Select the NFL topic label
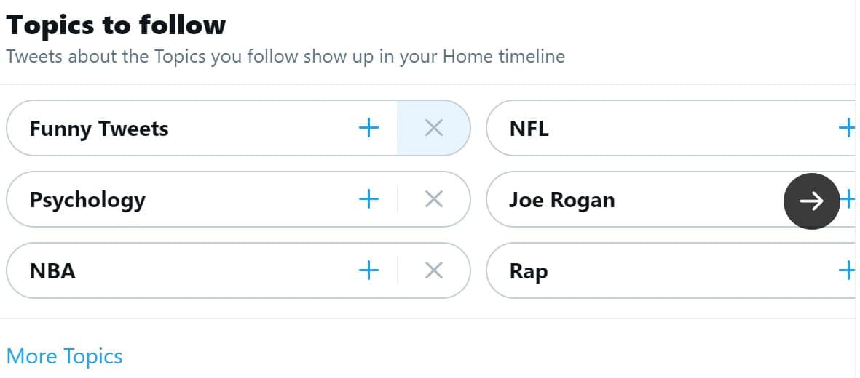 [529, 129]
